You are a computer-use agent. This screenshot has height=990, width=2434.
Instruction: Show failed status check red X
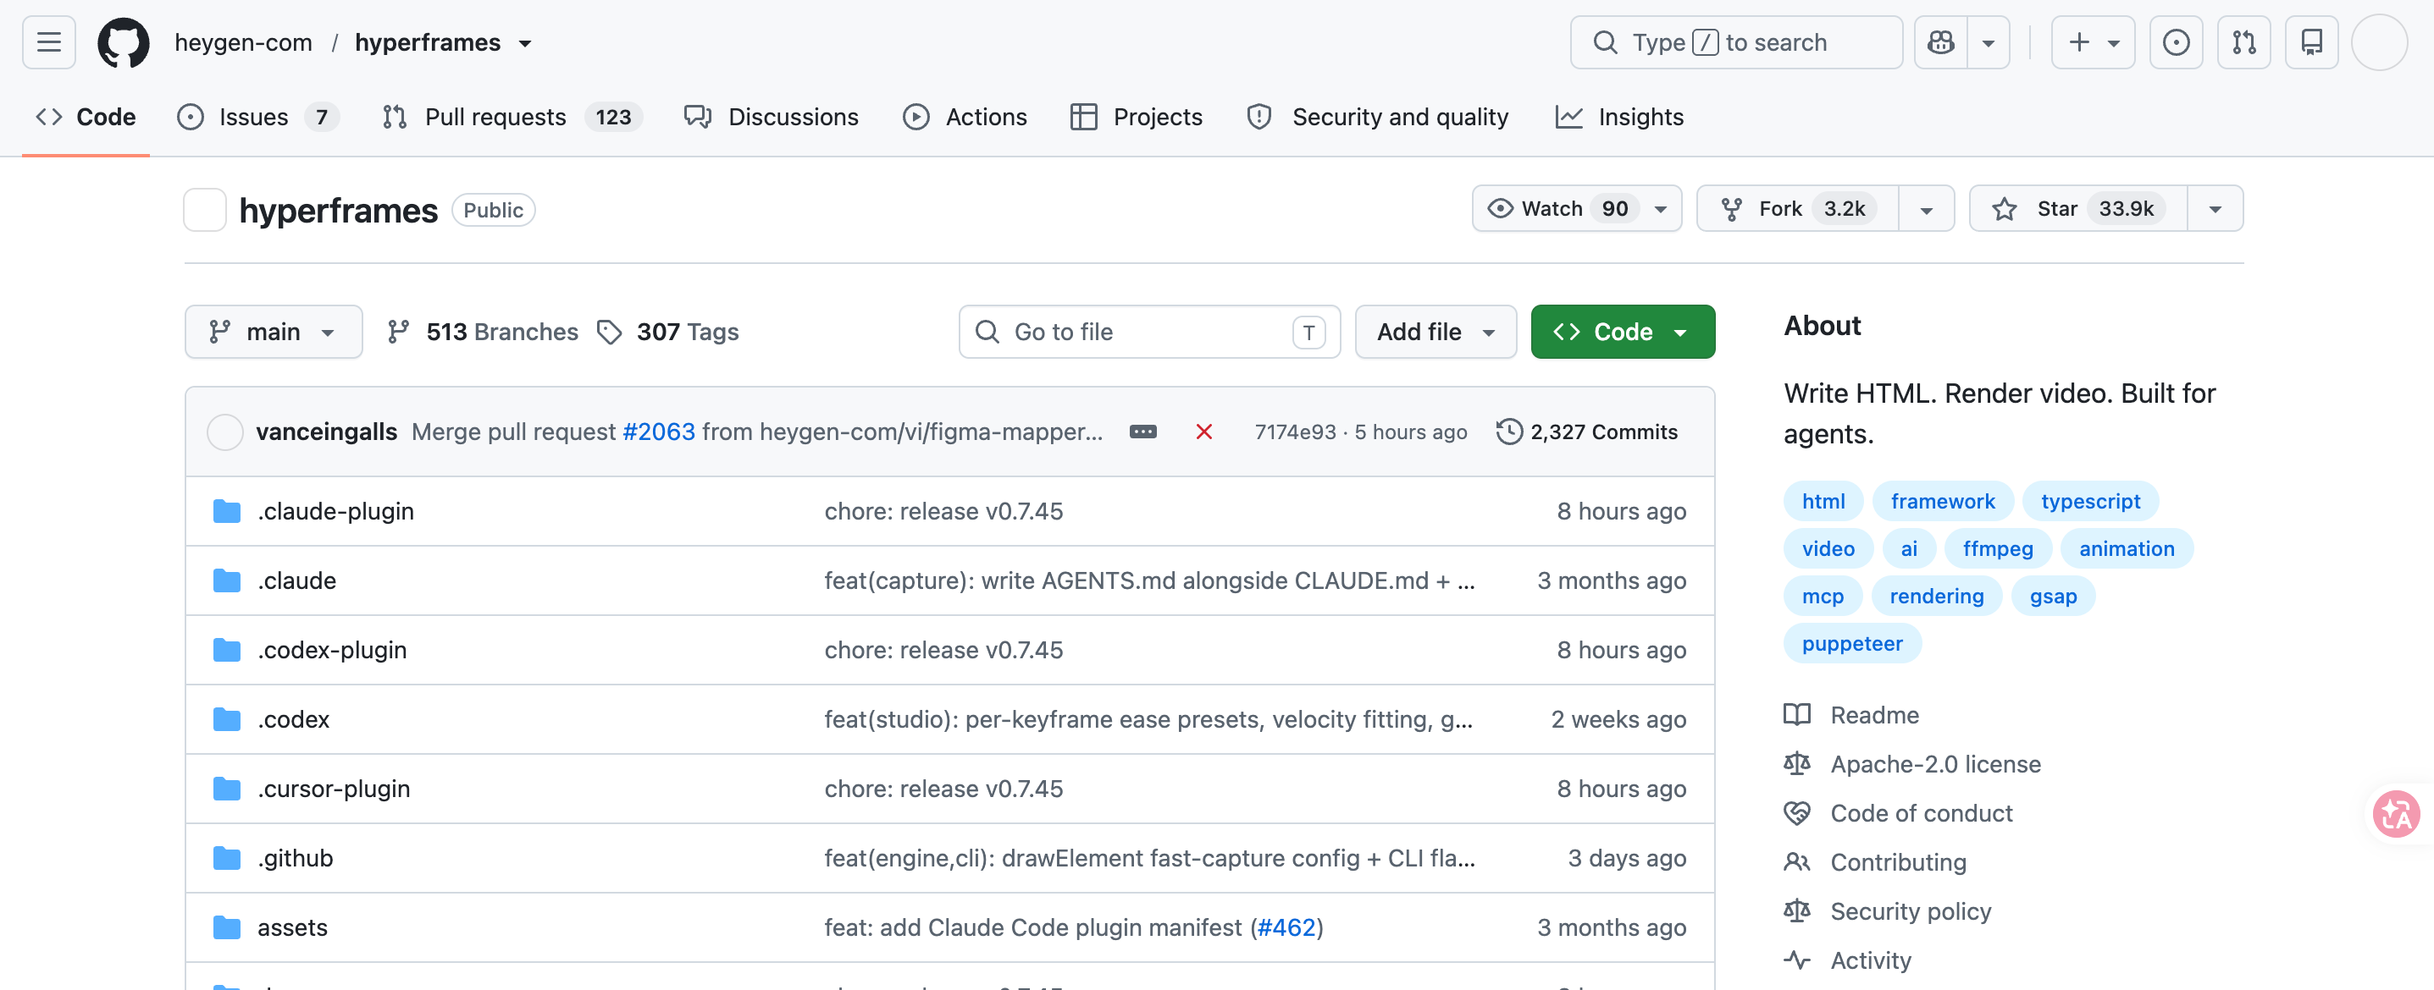1203,432
